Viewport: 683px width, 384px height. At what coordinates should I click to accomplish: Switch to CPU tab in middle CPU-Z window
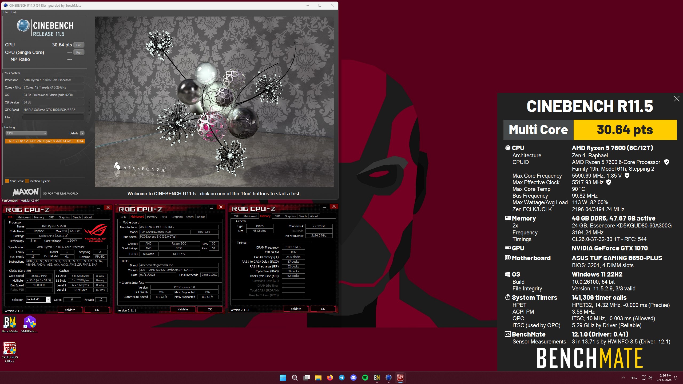click(123, 217)
